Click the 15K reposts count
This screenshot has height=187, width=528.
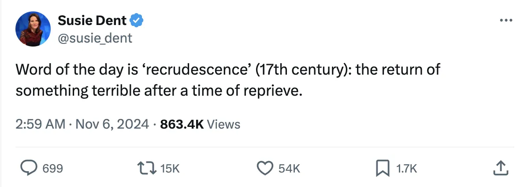(x=171, y=168)
